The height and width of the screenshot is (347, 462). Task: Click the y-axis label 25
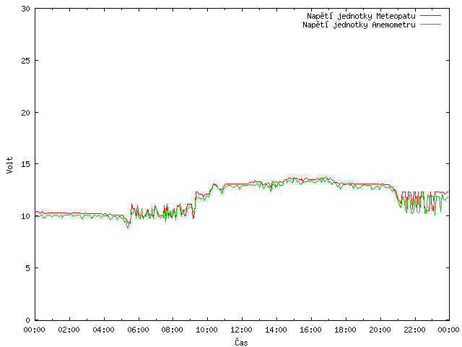[26, 61]
